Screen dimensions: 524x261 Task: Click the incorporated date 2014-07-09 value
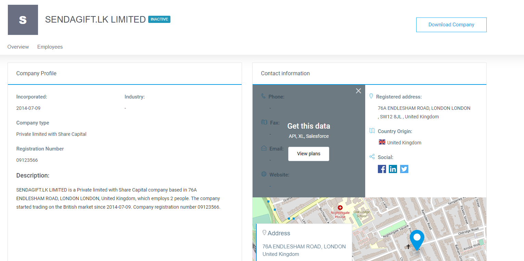[28, 108]
